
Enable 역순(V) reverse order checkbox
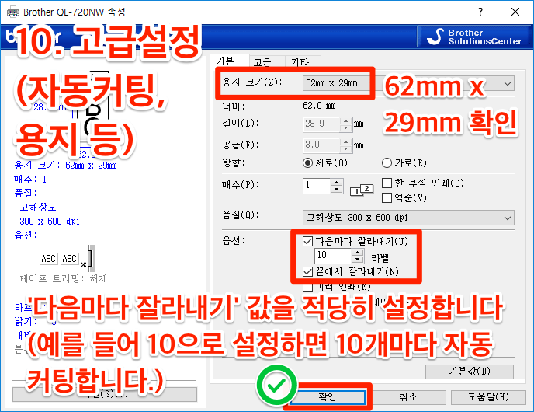(x=387, y=197)
